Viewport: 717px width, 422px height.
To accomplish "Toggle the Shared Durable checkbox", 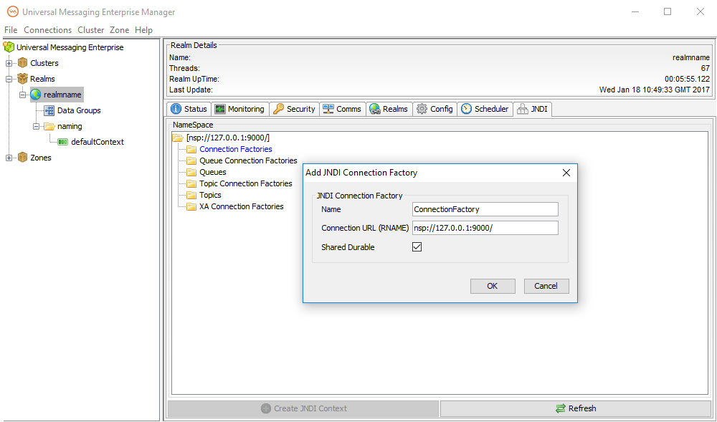I will 417,247.
